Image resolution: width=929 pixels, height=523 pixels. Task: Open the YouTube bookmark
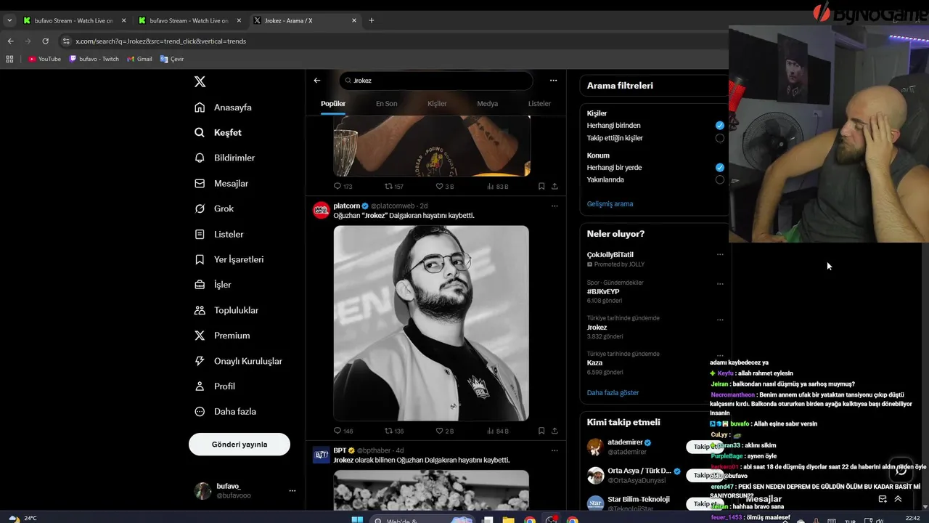(x=45, y=59)
